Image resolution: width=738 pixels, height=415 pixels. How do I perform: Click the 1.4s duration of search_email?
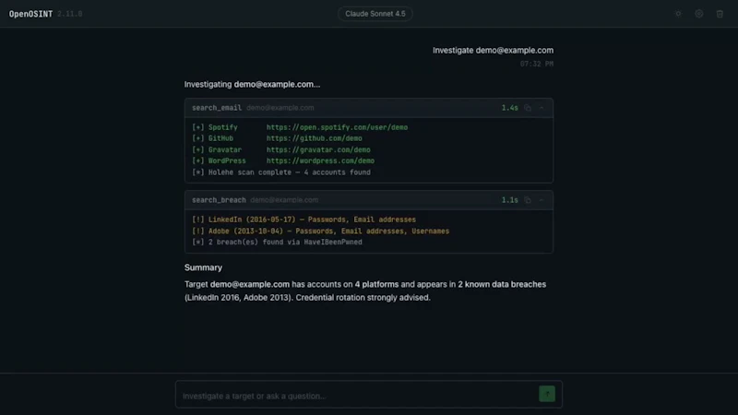[x=510, y=108]
